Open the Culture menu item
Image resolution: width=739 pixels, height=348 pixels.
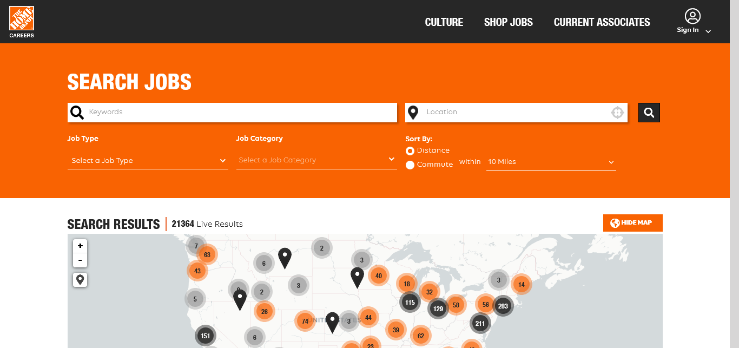[444, 22]
